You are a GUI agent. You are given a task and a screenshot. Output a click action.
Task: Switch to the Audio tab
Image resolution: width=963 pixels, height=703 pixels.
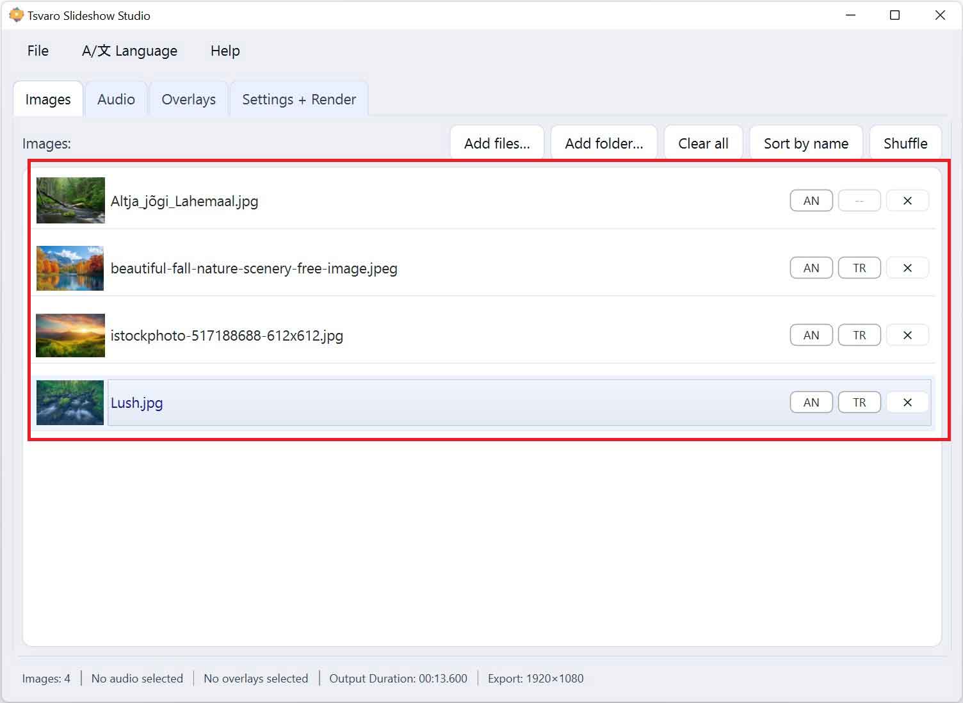tap(116, 100)
